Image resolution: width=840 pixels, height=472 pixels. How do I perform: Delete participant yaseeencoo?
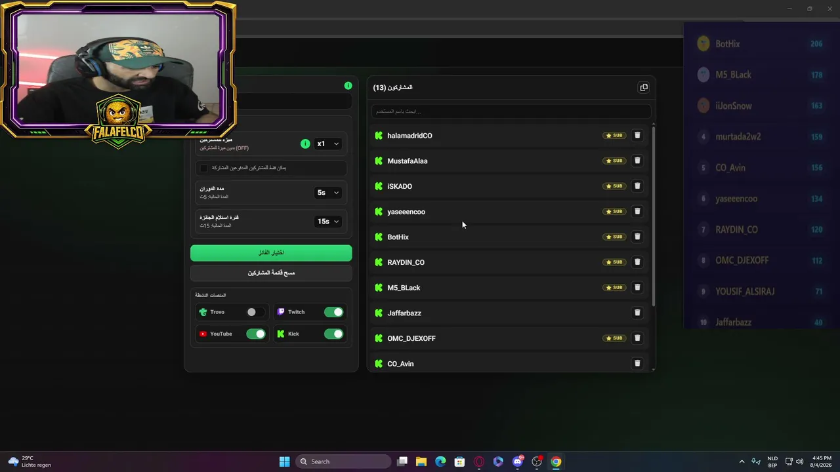[x=637, y=212]
